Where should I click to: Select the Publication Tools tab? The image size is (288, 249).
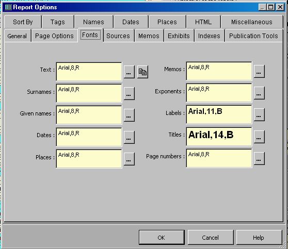(253, 36)
